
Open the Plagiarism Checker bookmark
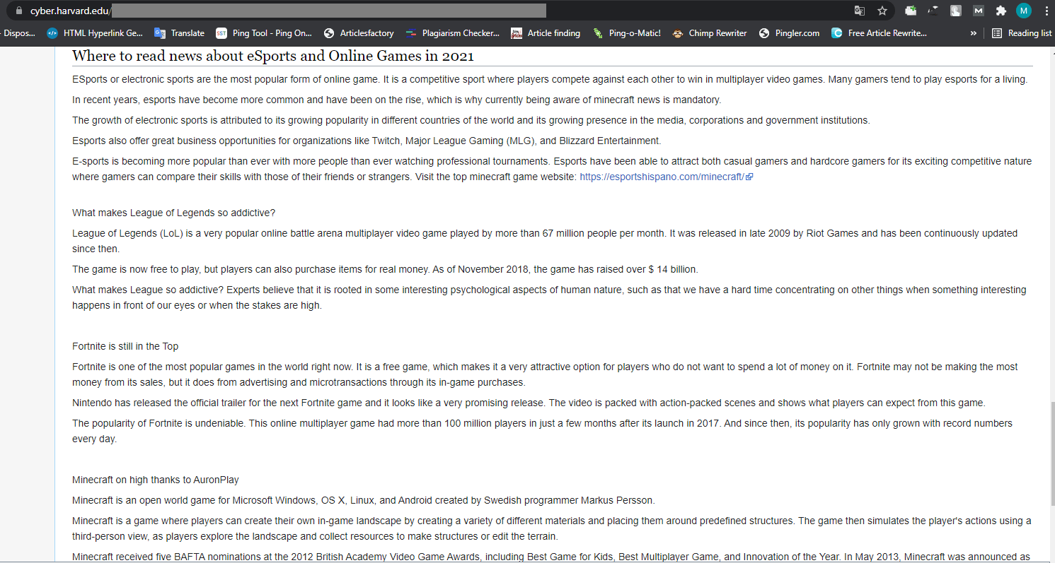[452, 33]
